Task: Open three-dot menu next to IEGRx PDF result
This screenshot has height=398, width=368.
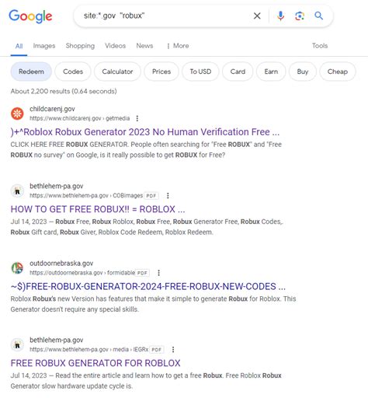Action: click(173, 350)
